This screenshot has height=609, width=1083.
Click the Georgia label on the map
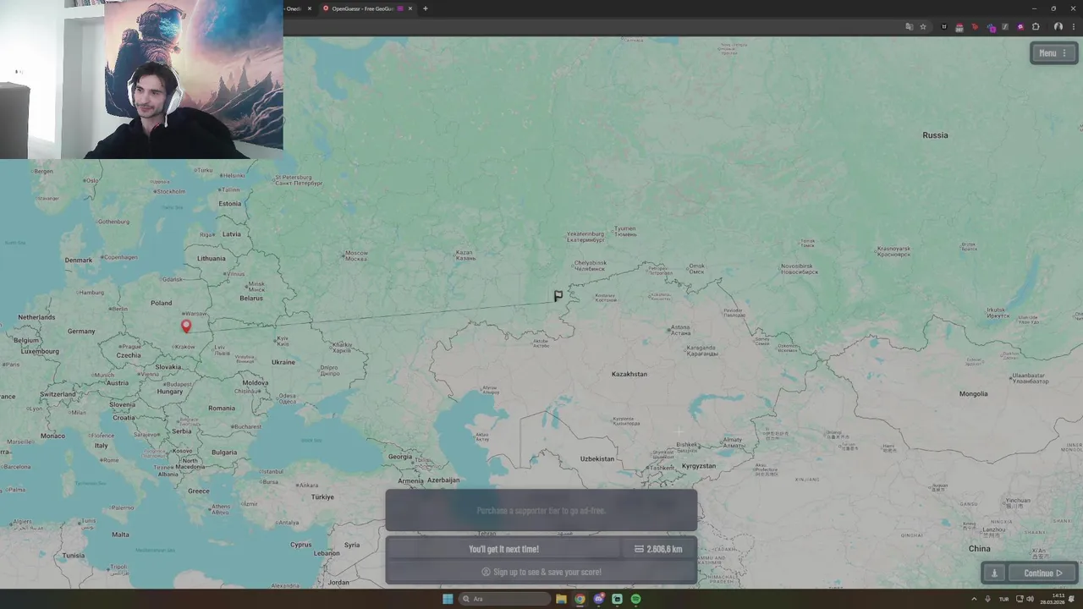click(x=400, y=456)
